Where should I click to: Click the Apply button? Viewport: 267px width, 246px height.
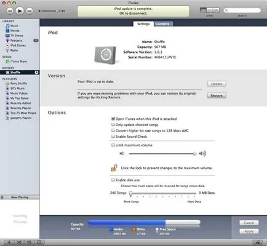[x=249, y=231]
